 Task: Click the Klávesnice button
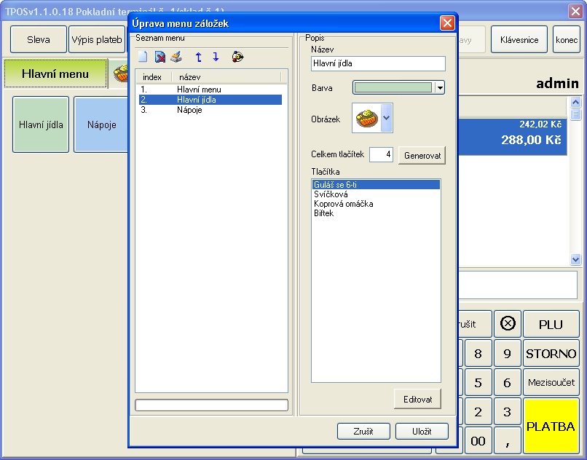tap(519, 39)
